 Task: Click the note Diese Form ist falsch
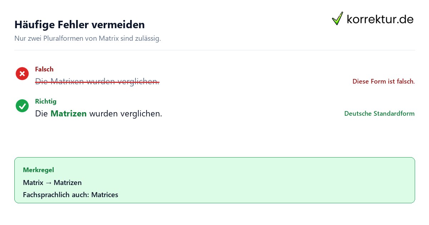coord(384,81)
